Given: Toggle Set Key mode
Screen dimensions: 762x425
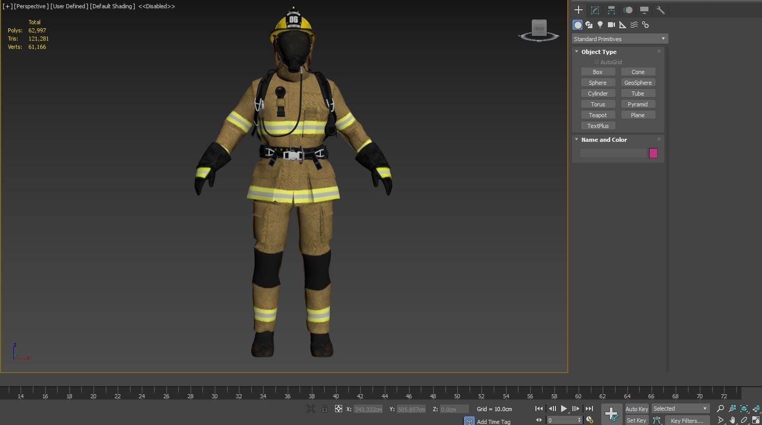Looking at the screenshot, I should [x=636, y=420].
